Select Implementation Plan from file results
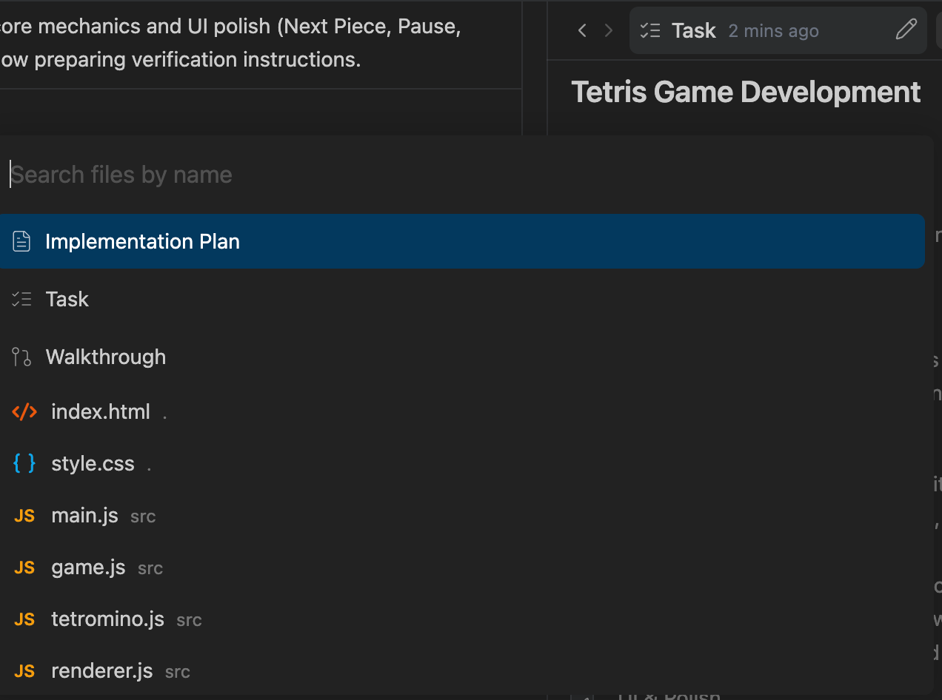 (x=142, y=242)
